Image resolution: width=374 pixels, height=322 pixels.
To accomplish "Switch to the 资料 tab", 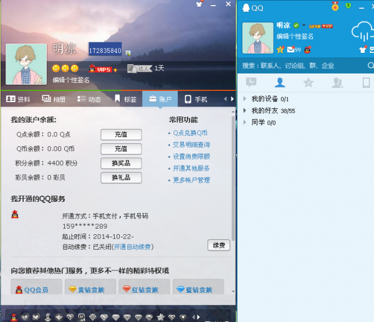I will click(18, 99).
